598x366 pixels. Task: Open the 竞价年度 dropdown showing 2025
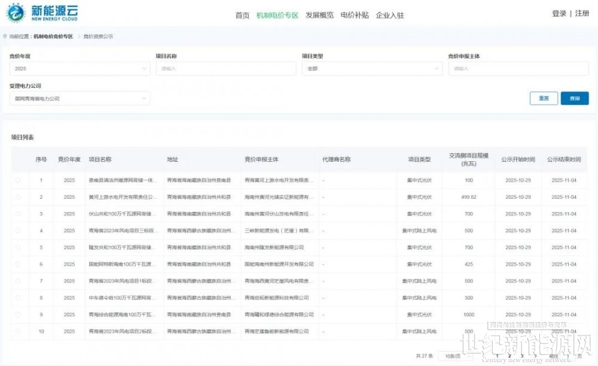click(x=80, y=69)
